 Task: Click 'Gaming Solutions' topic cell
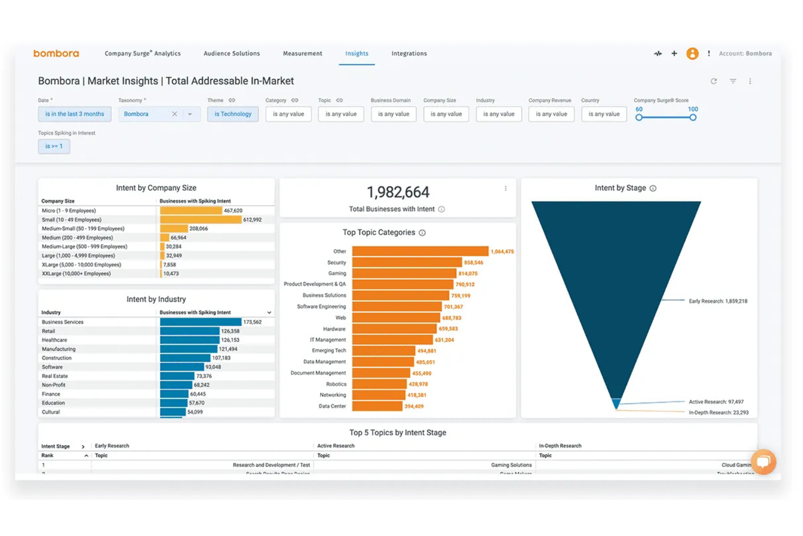coord(511,465)
